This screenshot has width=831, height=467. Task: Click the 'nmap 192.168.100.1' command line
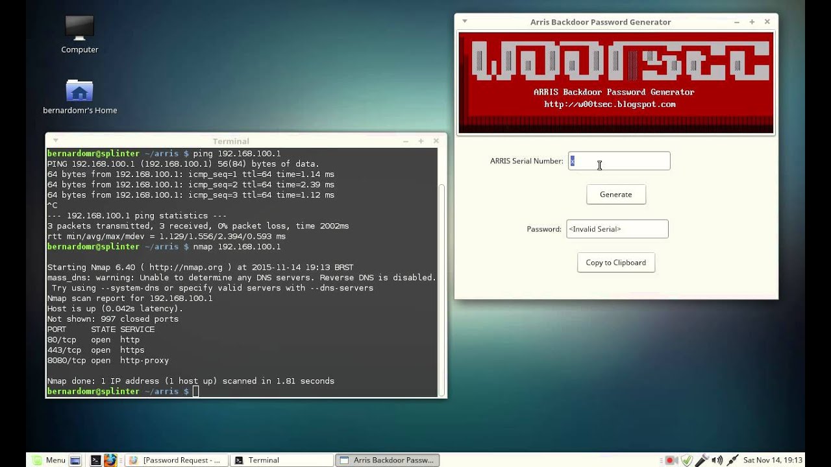164,246
